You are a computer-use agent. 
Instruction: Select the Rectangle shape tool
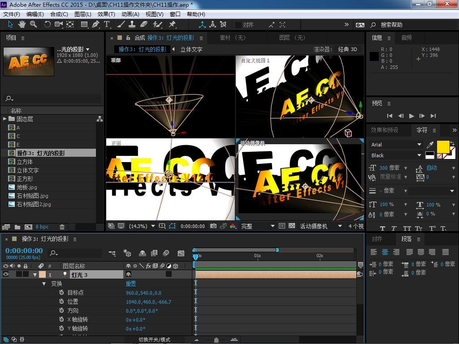(x=84, y=25)
